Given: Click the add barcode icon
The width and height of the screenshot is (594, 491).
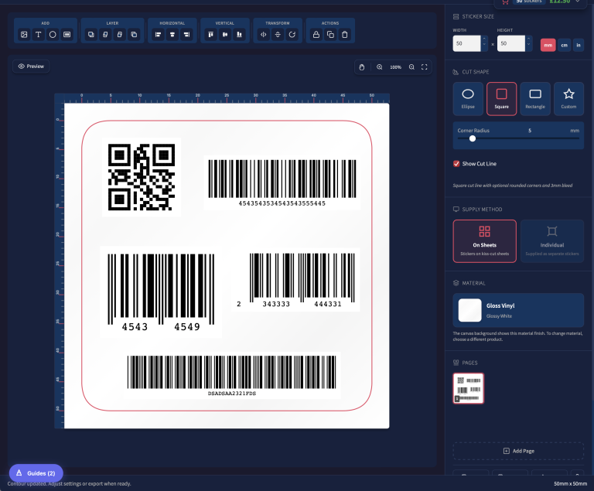Looking at the screenshot, I should 67,35.
